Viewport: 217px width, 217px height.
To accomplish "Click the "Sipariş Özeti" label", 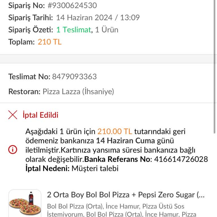I will [x=31, y=30].
